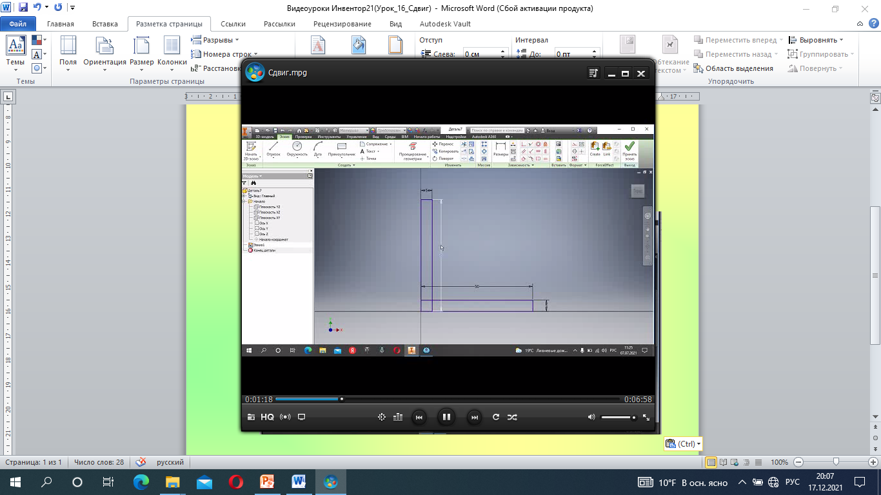This screenshot has width=881, height=495.
Task: Open the Рецензирование tab
Action: coord(342,24)
